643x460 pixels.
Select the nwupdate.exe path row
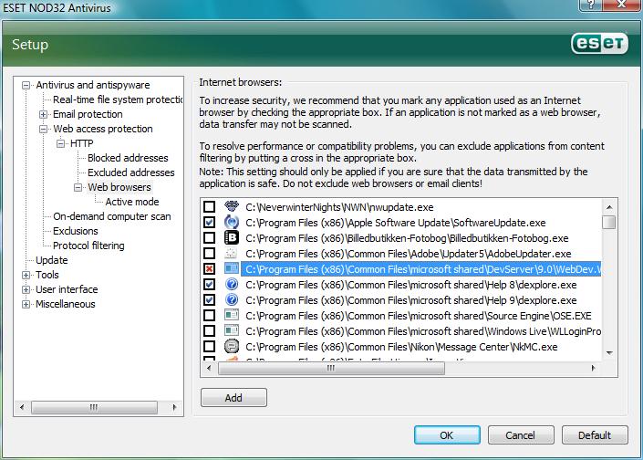tap(339, 207)
